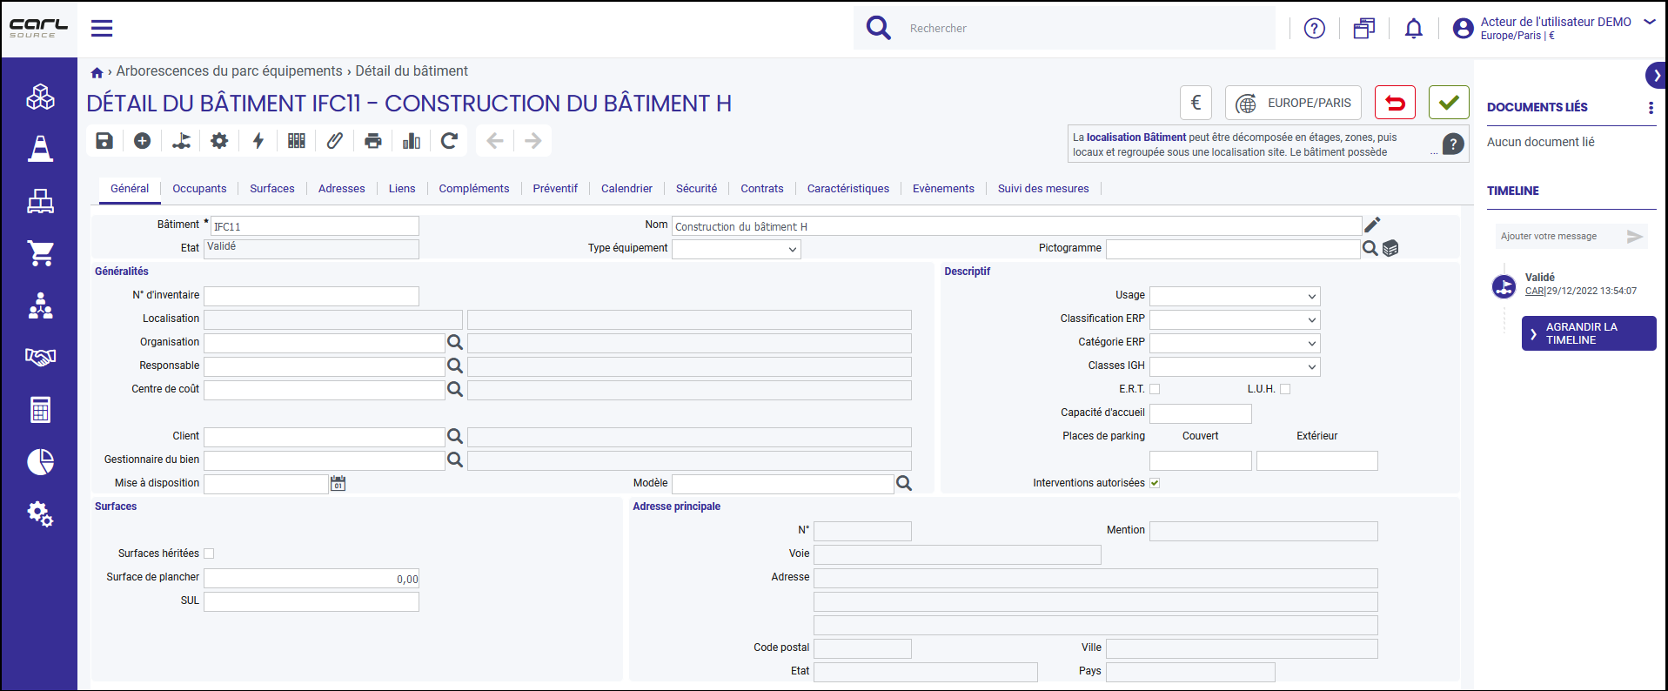Uncheck Interventions autorisées checkbox
Viewport: 1668px width, 691px height.
coord(1155,483)
